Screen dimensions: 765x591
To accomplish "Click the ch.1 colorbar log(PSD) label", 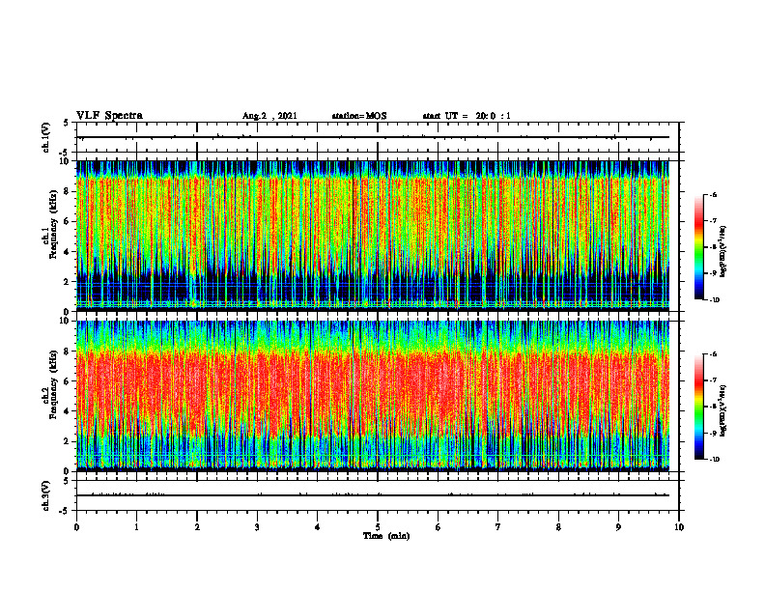I will (x=723, y=252).
